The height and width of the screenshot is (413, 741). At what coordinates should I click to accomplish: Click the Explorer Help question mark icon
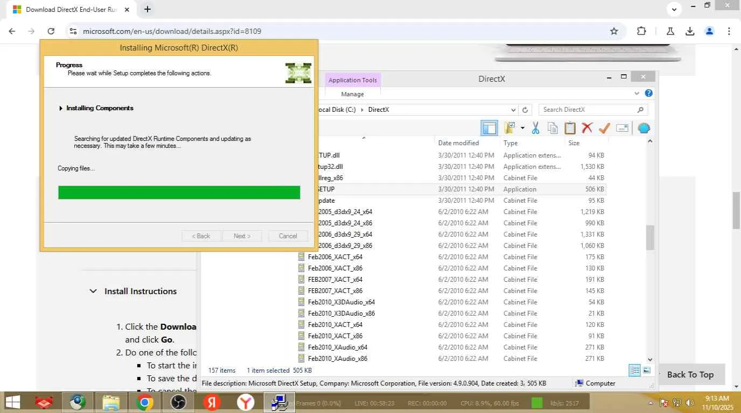[x=649, y=93]
